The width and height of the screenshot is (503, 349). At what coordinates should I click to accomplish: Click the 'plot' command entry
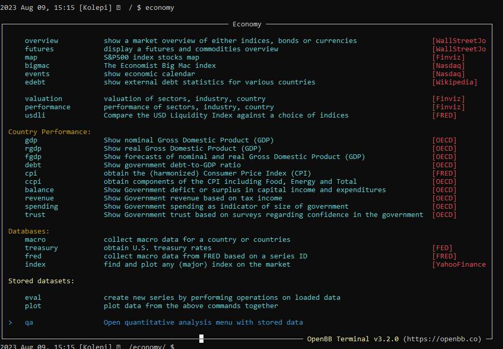[x=33, y=306]
